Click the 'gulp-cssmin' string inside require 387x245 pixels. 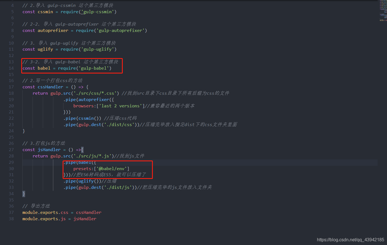tap(98, 12)
